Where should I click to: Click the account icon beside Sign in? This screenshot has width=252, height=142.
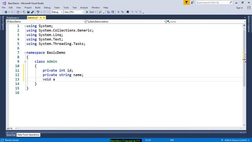click(249, 8)
